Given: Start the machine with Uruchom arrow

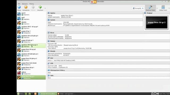Looking at the screenshot, I should click(40, 8).
